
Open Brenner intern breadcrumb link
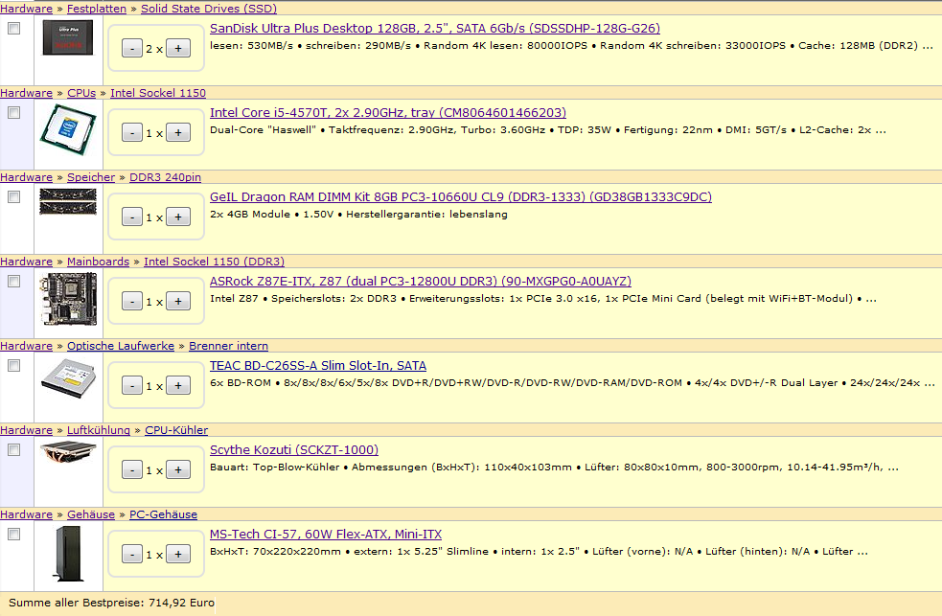(x=228, y=347)
